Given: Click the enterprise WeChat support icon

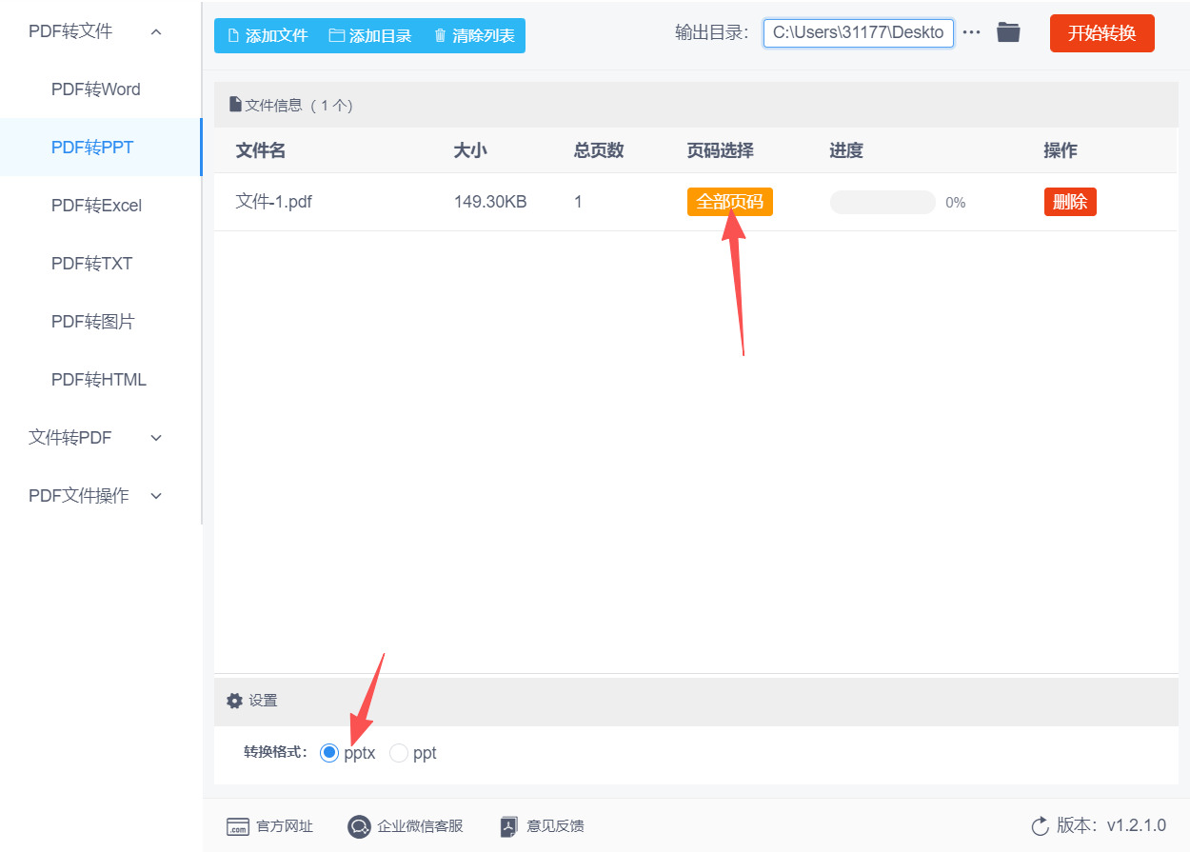Looking at the screenshot, I should click(359, 826).
